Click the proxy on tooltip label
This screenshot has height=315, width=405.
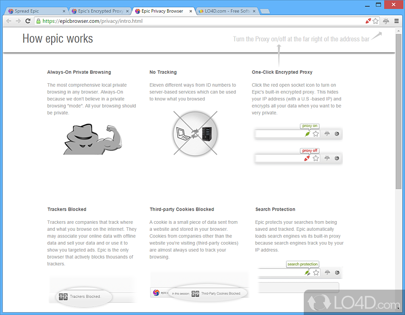click(310, 126)
